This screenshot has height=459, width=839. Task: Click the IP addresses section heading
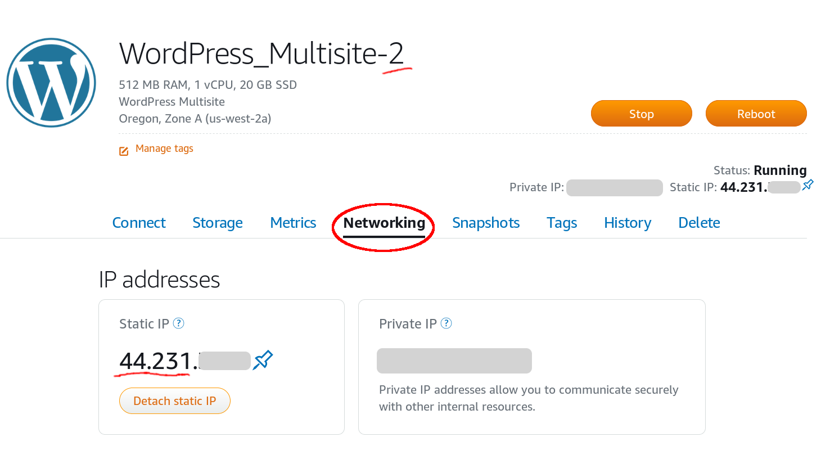click(160, 280)
